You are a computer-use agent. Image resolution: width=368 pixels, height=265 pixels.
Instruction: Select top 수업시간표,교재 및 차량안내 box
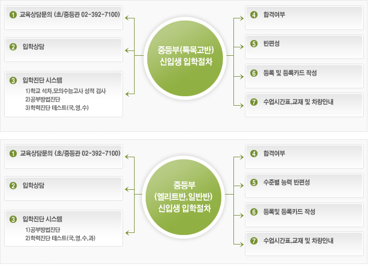tap(304, 105)
